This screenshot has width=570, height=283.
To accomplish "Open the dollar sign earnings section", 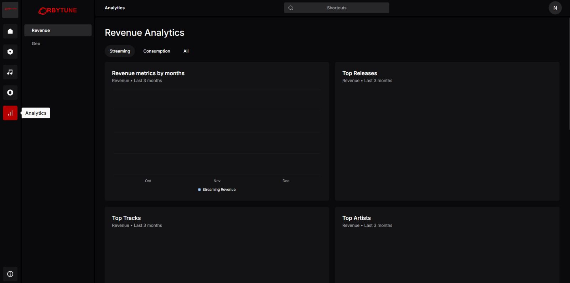I will click(10, 93).
